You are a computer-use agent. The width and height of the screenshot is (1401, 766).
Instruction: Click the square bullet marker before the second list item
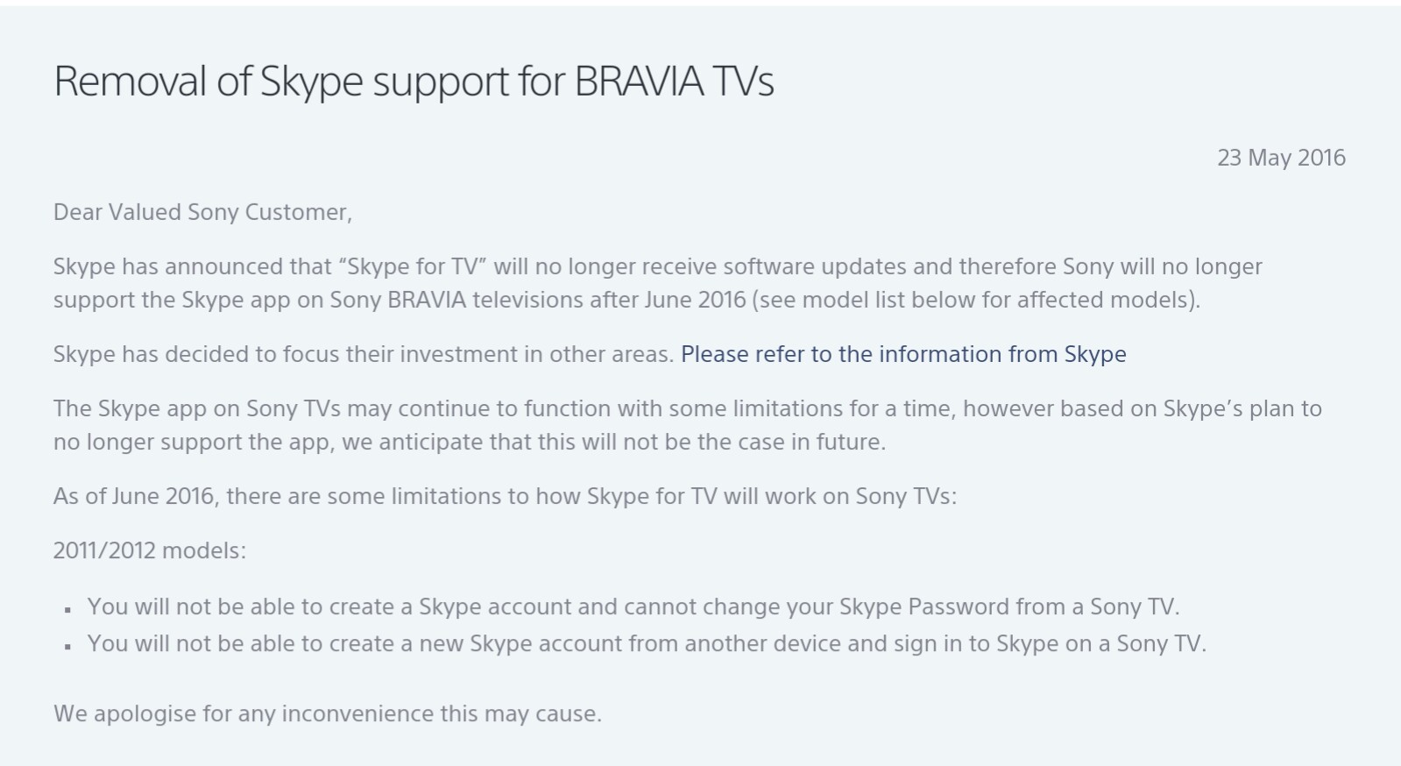pyautogui.click(x=67, y=646)
